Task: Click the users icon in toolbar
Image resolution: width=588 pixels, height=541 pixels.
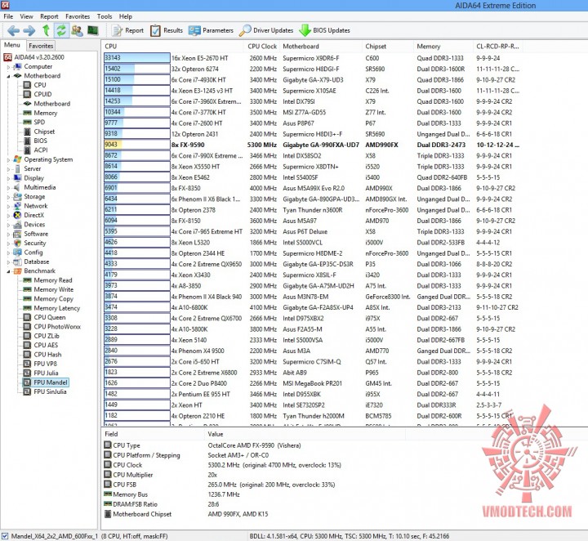Action: coord(77,30)
